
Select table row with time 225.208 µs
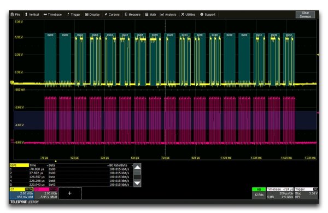point(71,181)
